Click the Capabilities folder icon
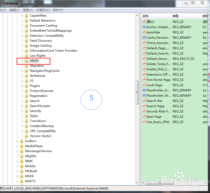 tap(27, 16)
